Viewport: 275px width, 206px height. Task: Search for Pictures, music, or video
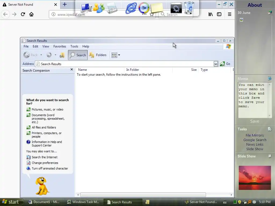47,109
